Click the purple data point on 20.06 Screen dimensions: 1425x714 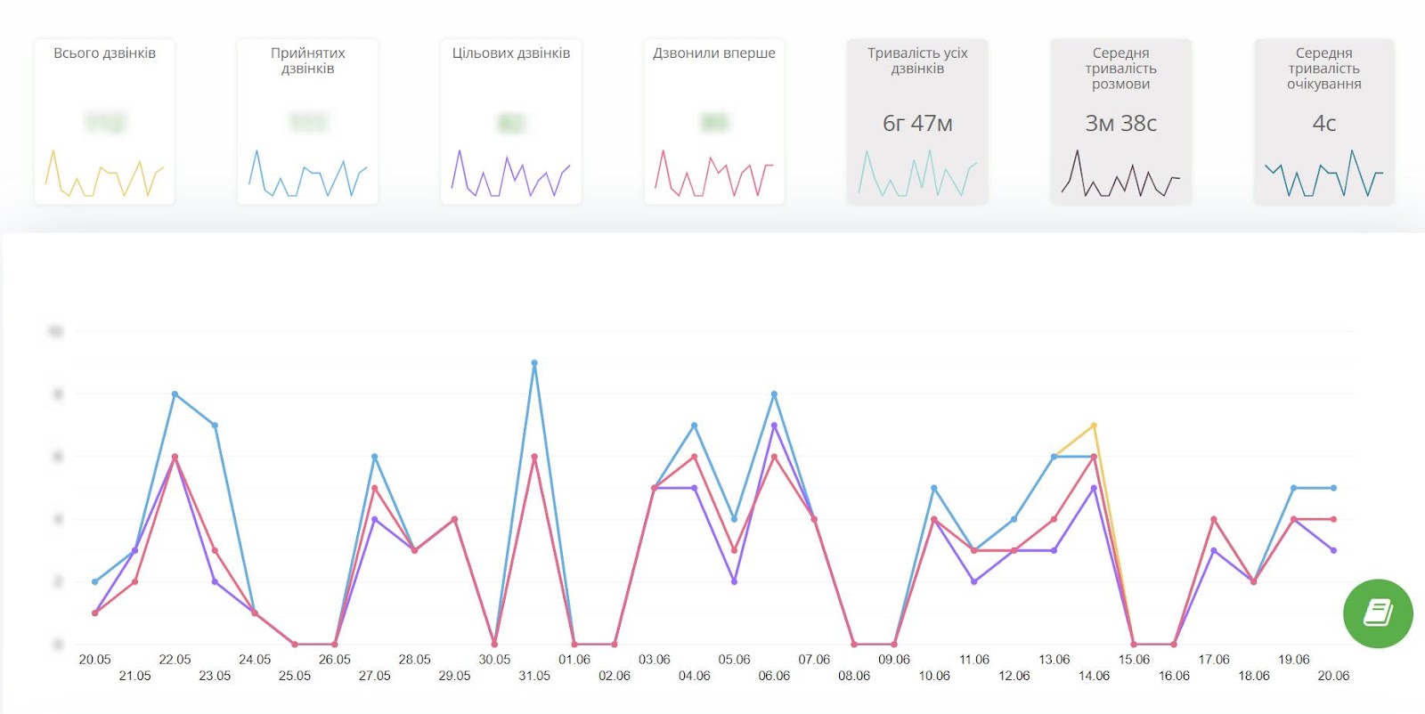(1333, 550)
